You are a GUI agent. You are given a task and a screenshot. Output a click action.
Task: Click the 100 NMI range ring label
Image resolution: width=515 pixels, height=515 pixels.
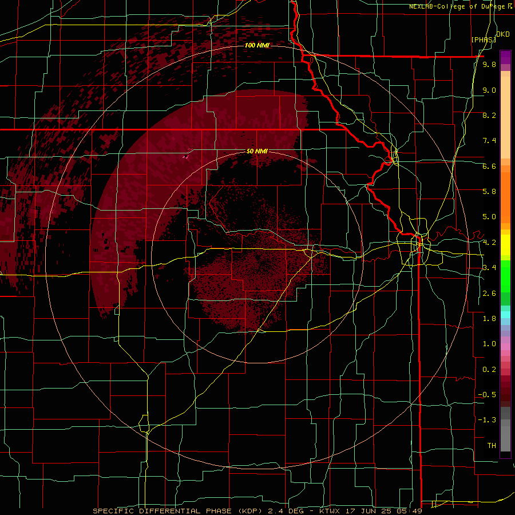click(x=257, y=45)
